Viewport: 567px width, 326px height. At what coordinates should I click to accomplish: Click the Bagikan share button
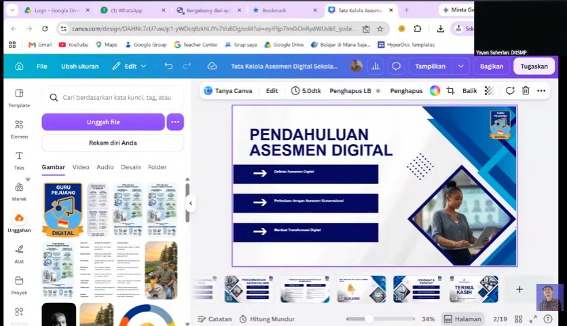tap(492, 66)
